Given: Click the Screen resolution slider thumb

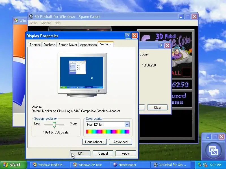Looking at the screenshot, I should pyautogui.click(x=54, y=125).
